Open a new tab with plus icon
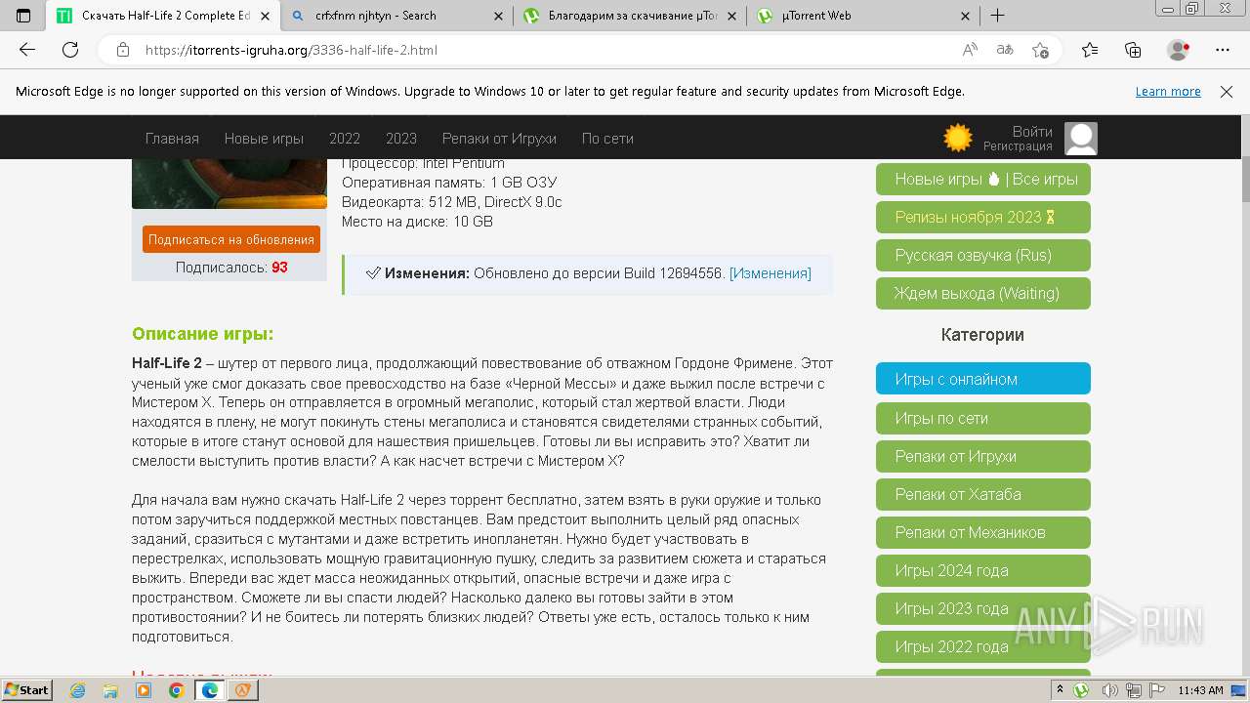 click(997, 16)
